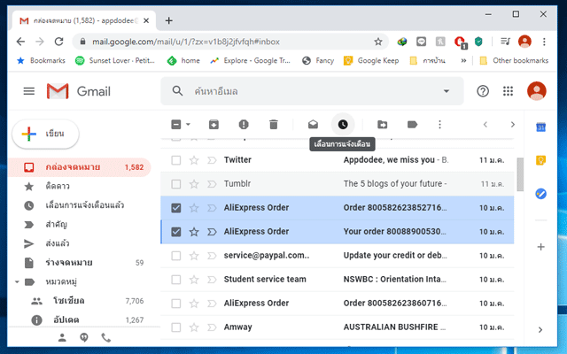Viewport: 567px width, 354px height.
Task: Click the search magnifier icon
Action: pyautogui.click(x=177, y=91)
